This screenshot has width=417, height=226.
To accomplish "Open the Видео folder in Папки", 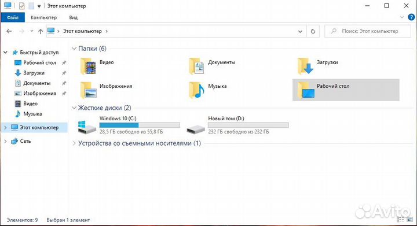I will pos(88,66).
